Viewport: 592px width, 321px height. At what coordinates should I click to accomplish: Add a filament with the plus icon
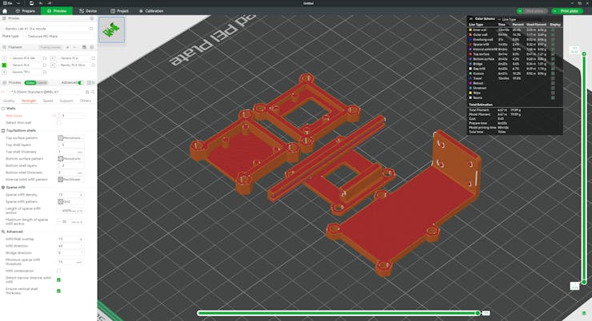67,47
